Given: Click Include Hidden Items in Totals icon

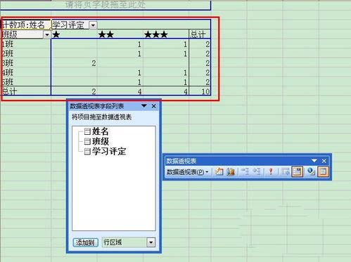Looking at the screenshot, I should tap(286, 171).
